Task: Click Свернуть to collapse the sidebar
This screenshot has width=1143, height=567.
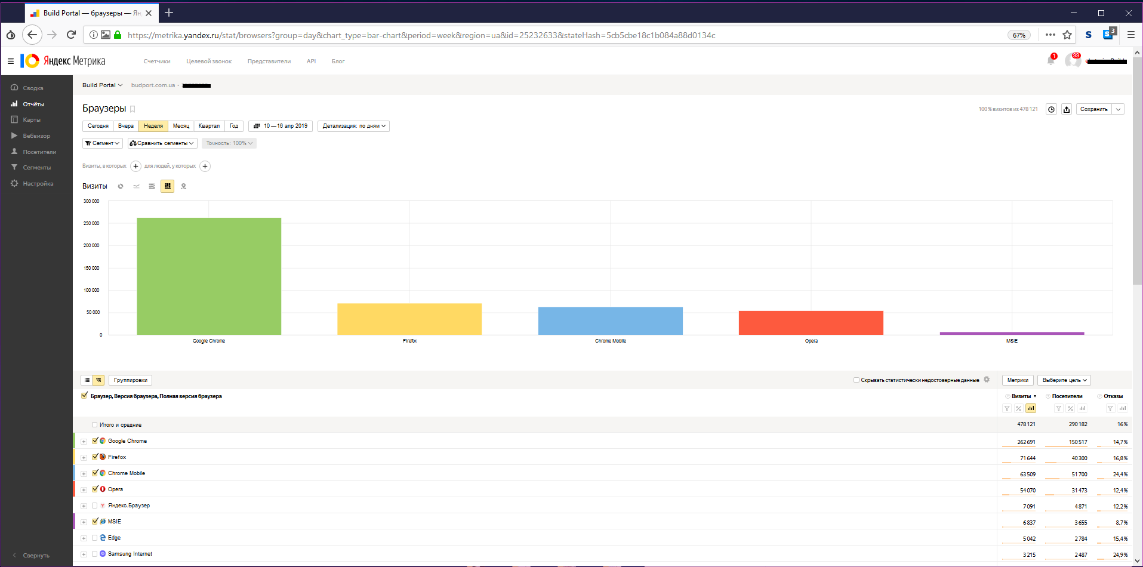Action: pyautogui.click(x=36, y=555)
